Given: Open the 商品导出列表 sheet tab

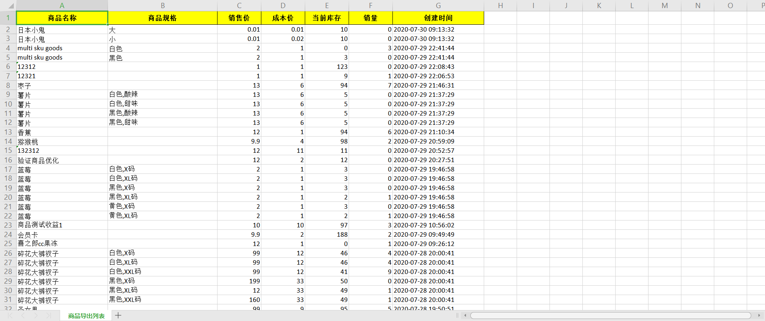Looking at the screenshot, I should pos(86,316).
